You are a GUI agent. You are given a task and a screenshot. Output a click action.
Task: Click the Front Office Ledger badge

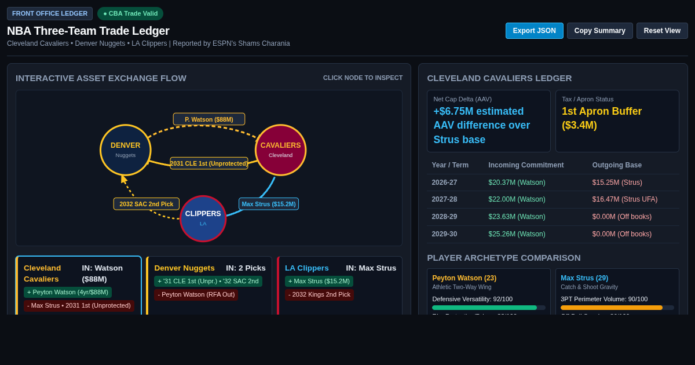click(x=50, y=13)
